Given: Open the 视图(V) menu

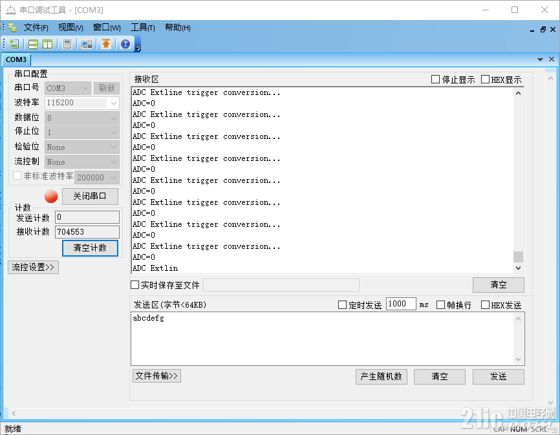Looking at the screenshot, I should [70, 28].
